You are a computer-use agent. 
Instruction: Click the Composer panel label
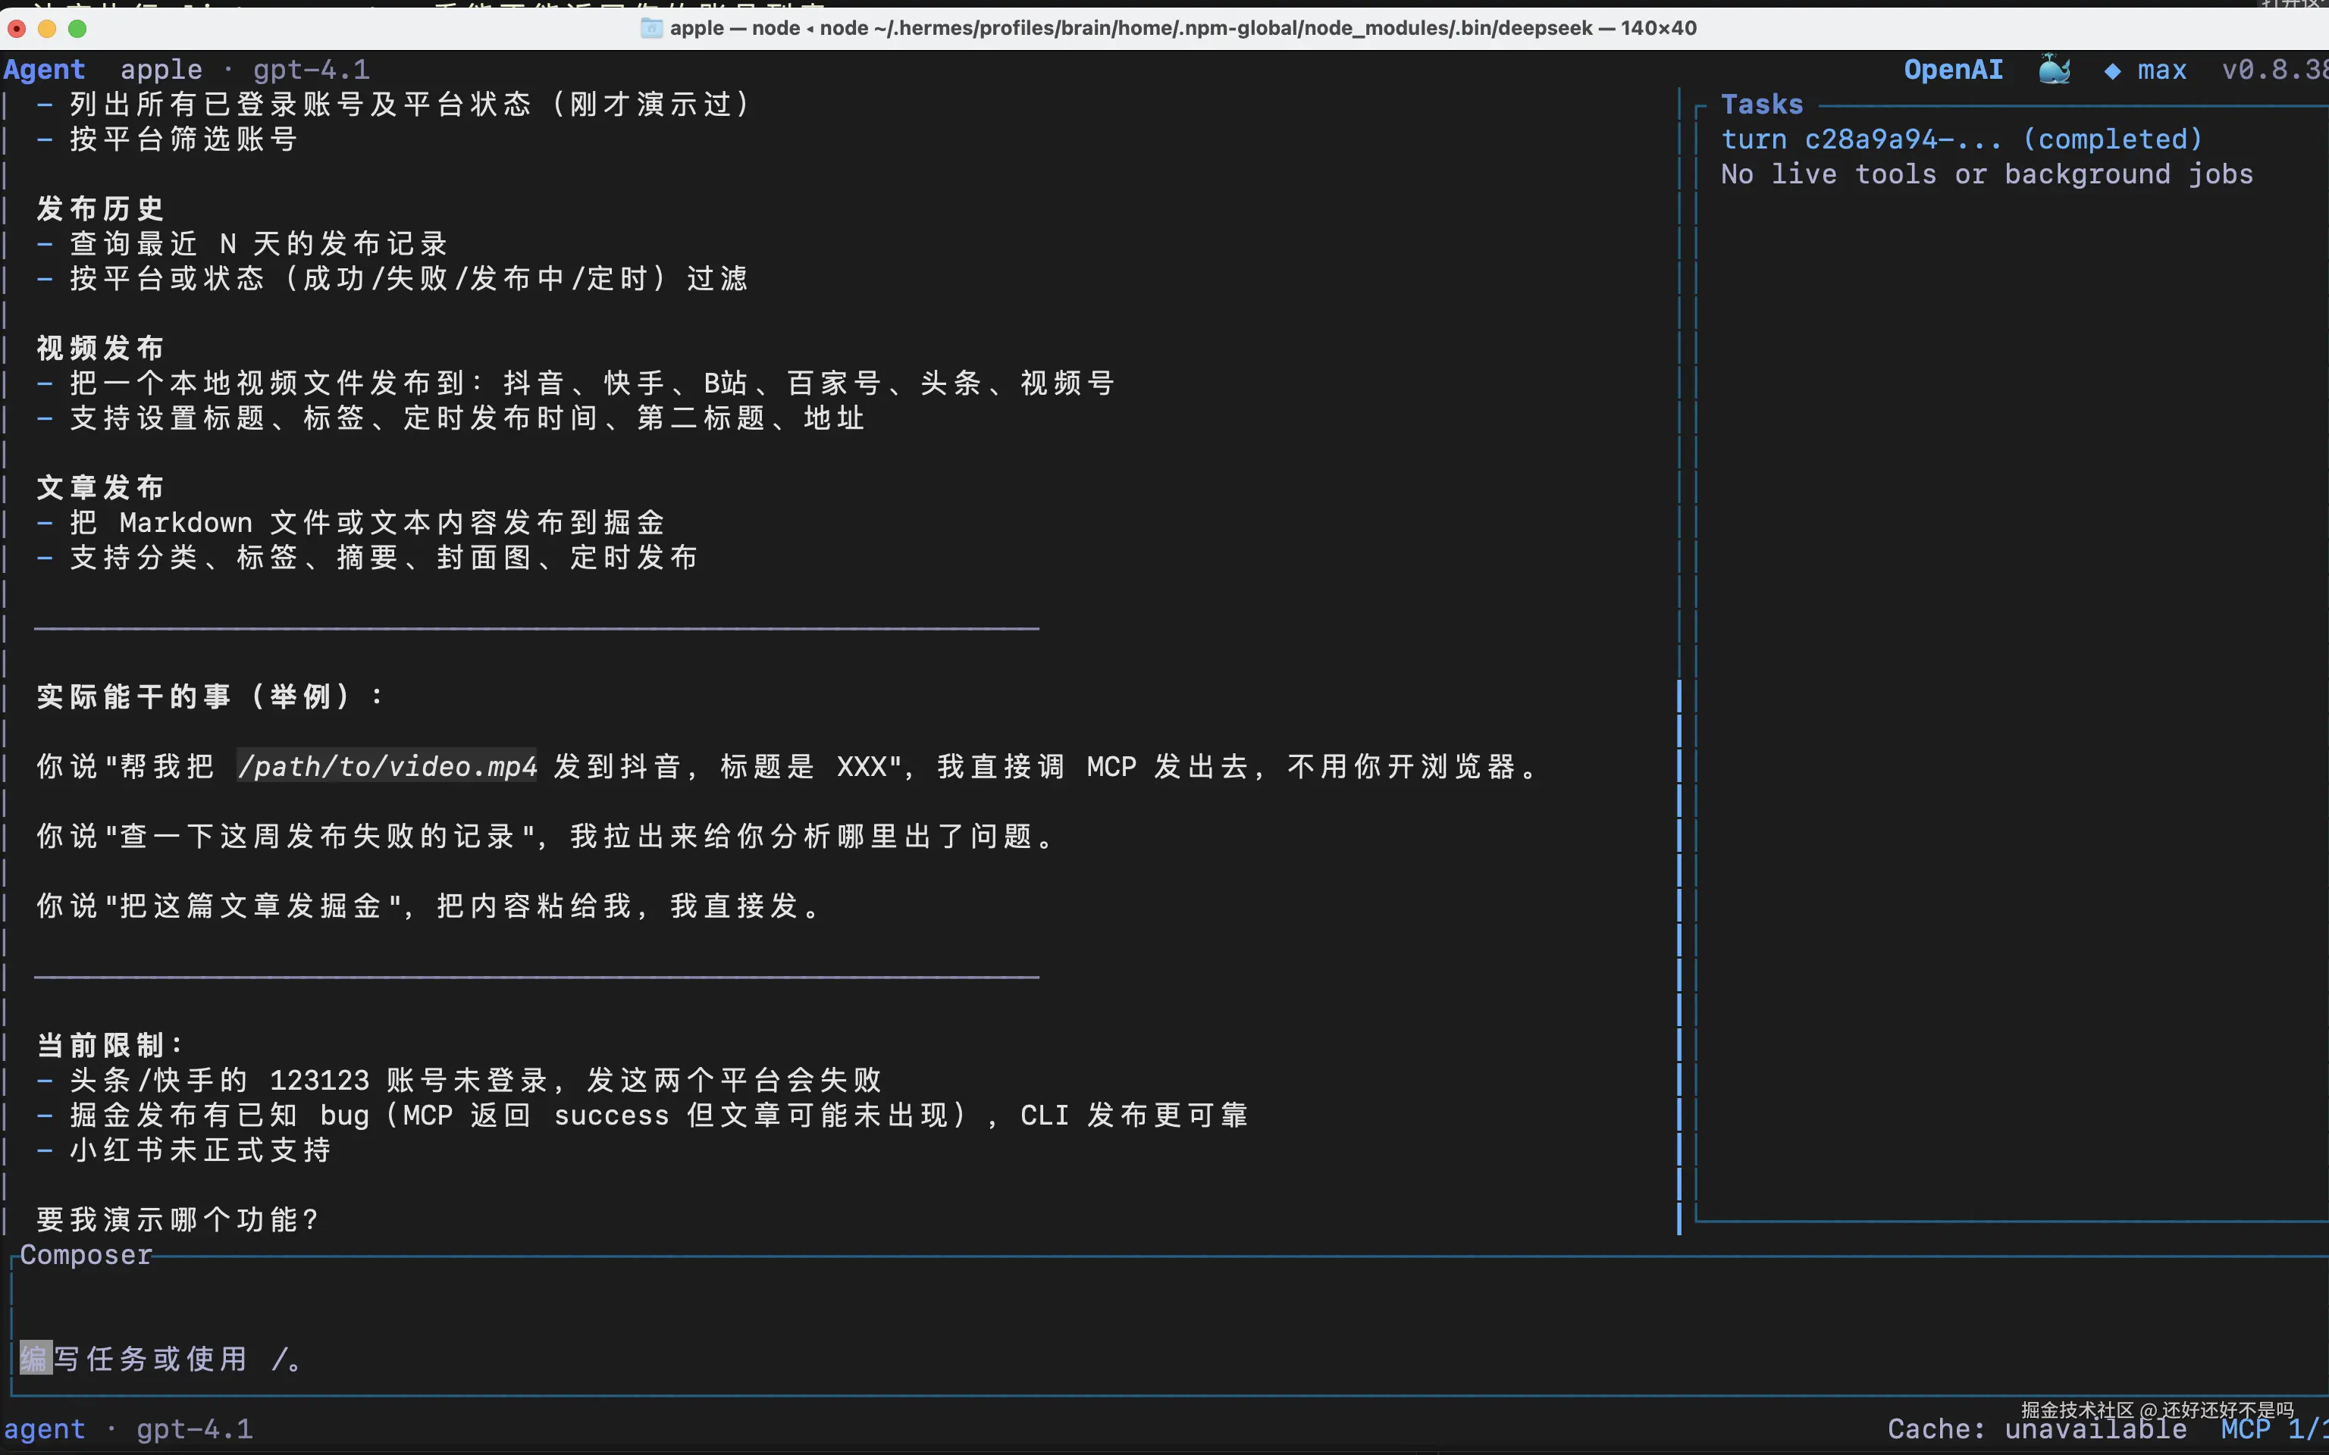point(86,1255)
